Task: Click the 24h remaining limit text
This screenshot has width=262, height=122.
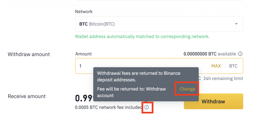Action: (x=223, y=78)
